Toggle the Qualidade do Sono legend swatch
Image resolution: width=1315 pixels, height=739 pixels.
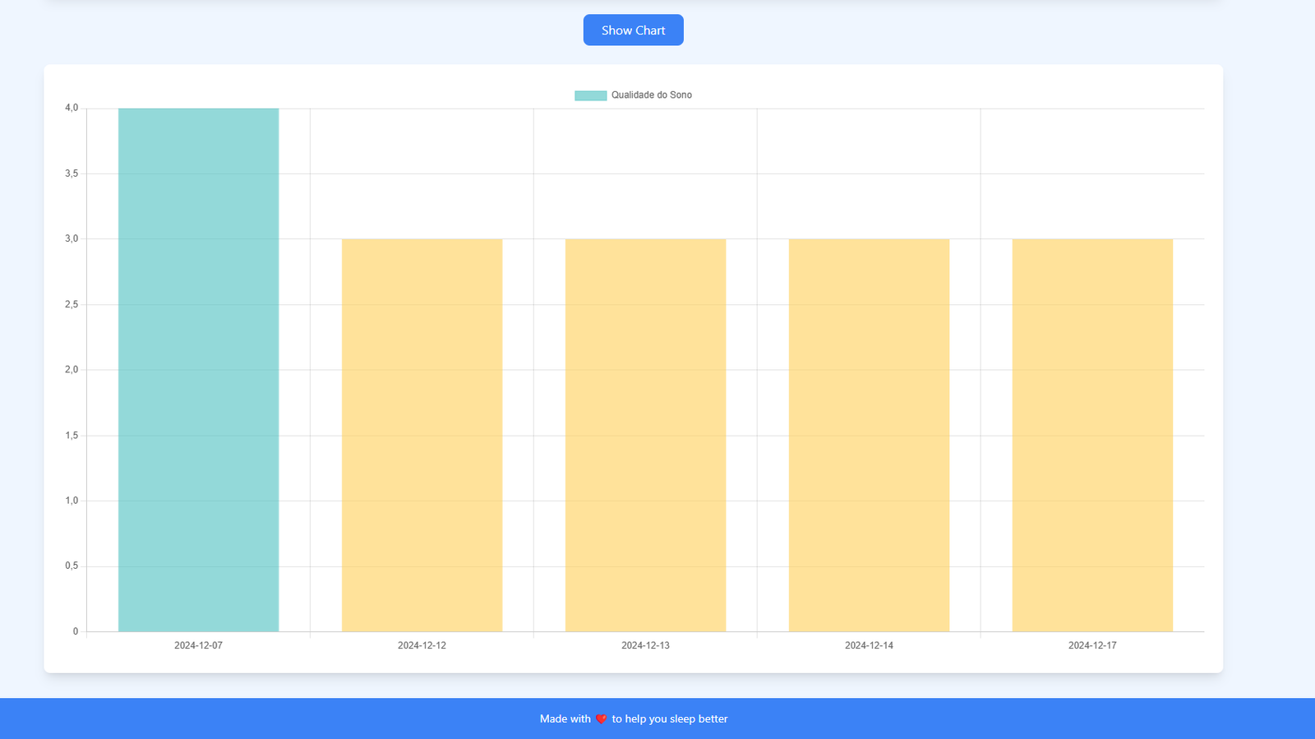[590, 95]
